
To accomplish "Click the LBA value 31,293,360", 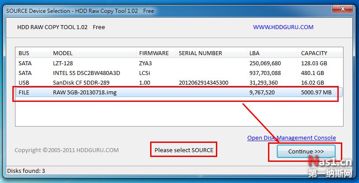I will pyautogui.click(x=264, y=83).
